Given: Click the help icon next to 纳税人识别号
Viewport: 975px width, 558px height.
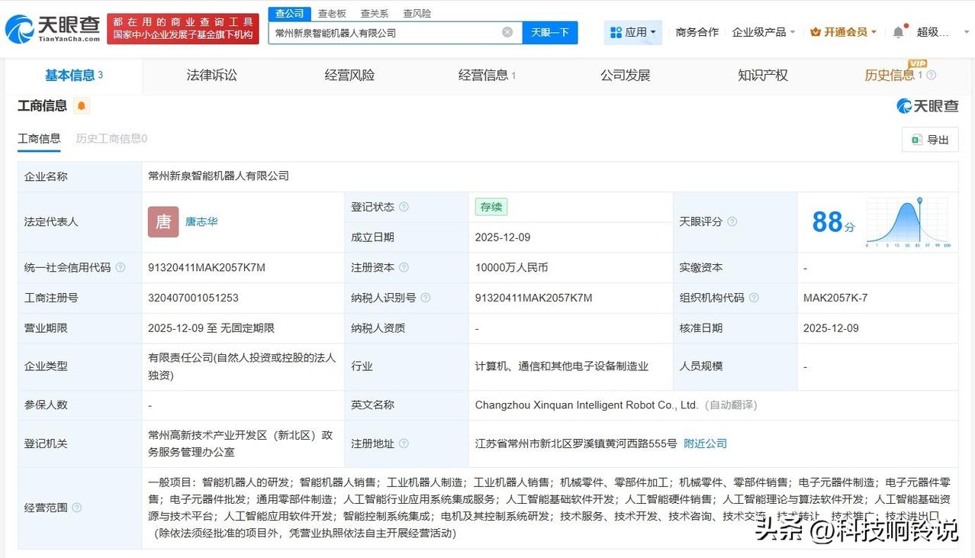Looking at the screenshot, I should [425, 298].
